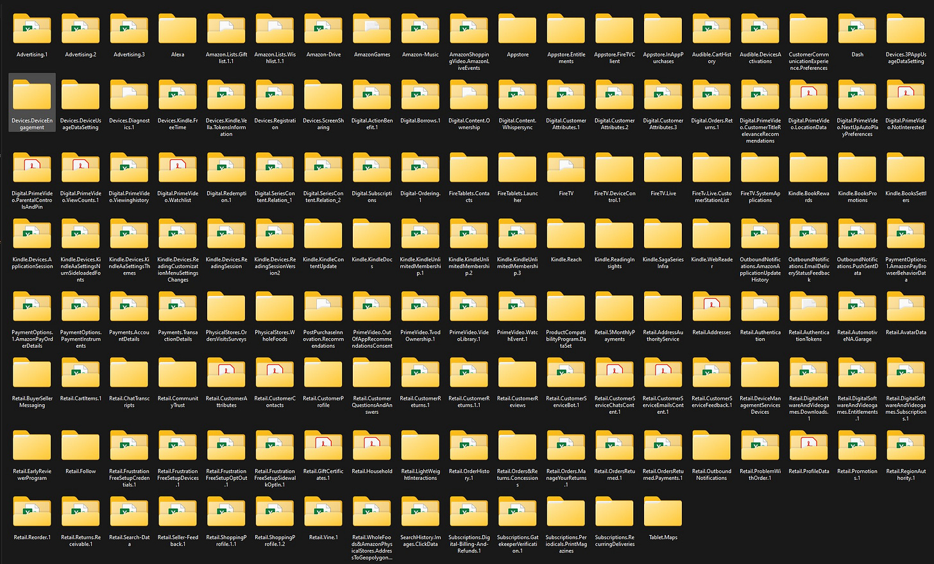Click the Kindle.BooksSettlers name label
Image resolution: width=934 pixels, height=564 pixels.
pos(906,196)
